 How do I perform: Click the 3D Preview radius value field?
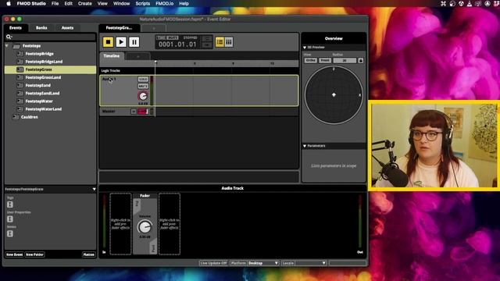point(345,61)
